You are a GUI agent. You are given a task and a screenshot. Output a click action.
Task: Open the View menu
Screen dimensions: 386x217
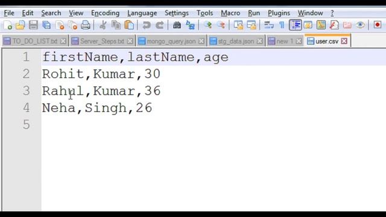(x=76, y=13)
